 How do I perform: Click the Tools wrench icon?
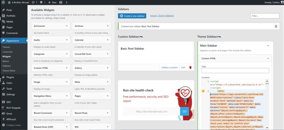coord(3,89)
